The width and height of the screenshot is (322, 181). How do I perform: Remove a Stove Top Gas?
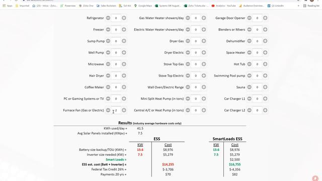(x=188, y=64)
